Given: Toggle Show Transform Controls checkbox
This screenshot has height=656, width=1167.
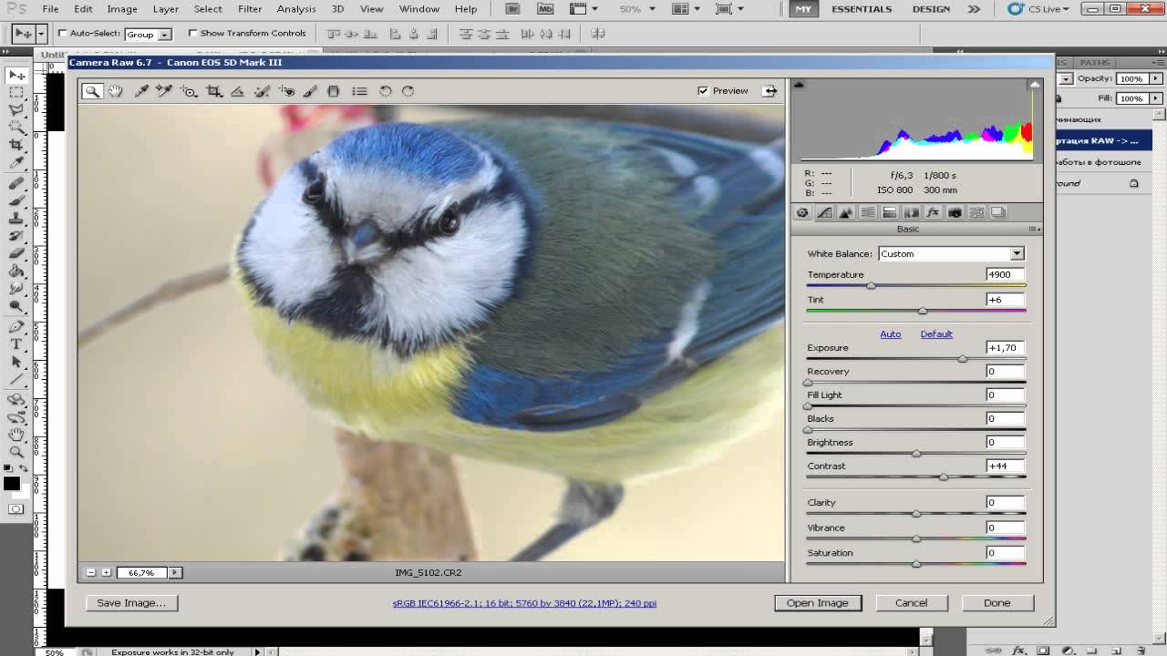Looking at the screenshot, I should 192,33.
